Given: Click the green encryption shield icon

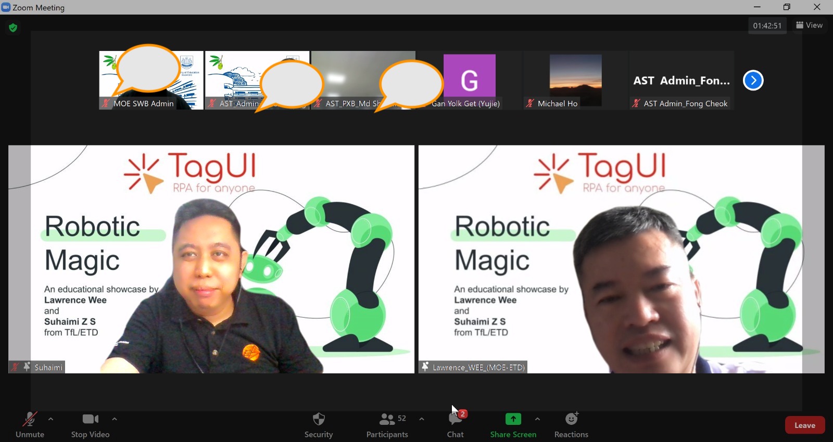Looking at the screenshot, I should pyautogui.click(x=13, y=28).
